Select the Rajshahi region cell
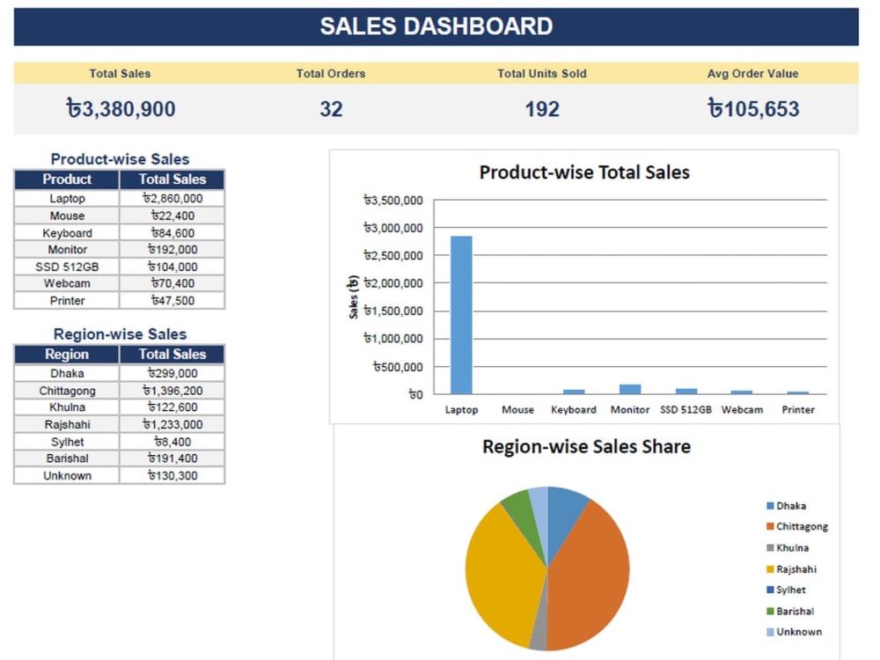 pos(67,424)
